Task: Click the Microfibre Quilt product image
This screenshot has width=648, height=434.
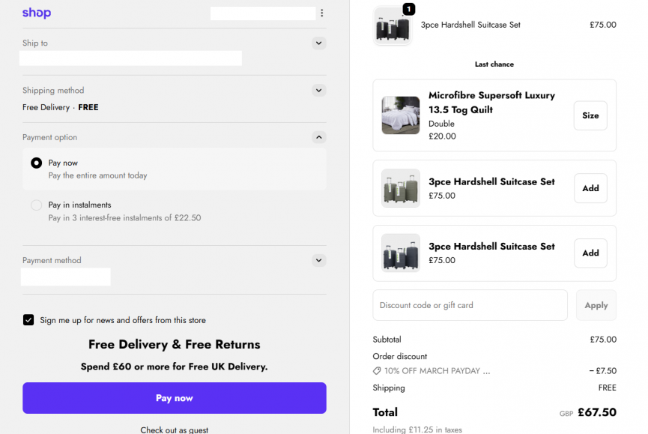Action: pyautogui.click(x=400, y=115)
